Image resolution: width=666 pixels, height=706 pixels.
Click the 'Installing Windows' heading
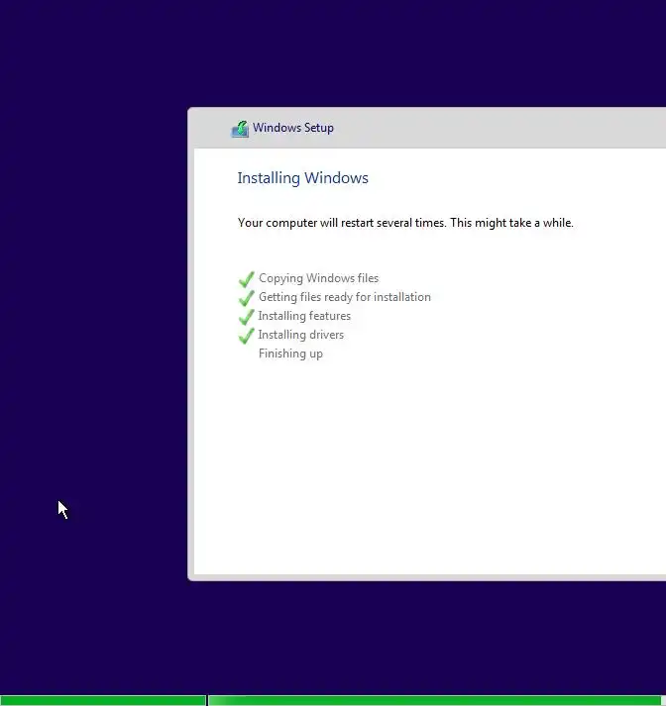303,178
